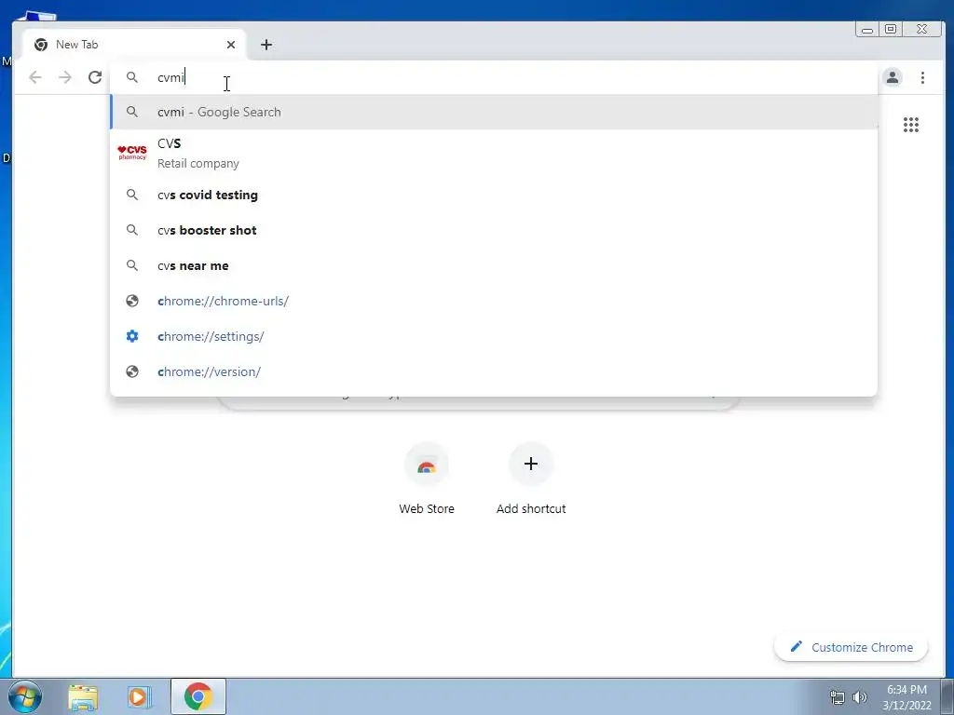Click the magnifier icon beside 'cvs booster shot'
The width and height of the screenshot is (954, 715).
(x=132, y=230)
